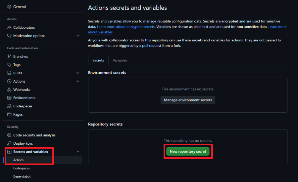This screenshot has height=182, width=298.
Task: Click the Pages browser icon
Action: 9,114
